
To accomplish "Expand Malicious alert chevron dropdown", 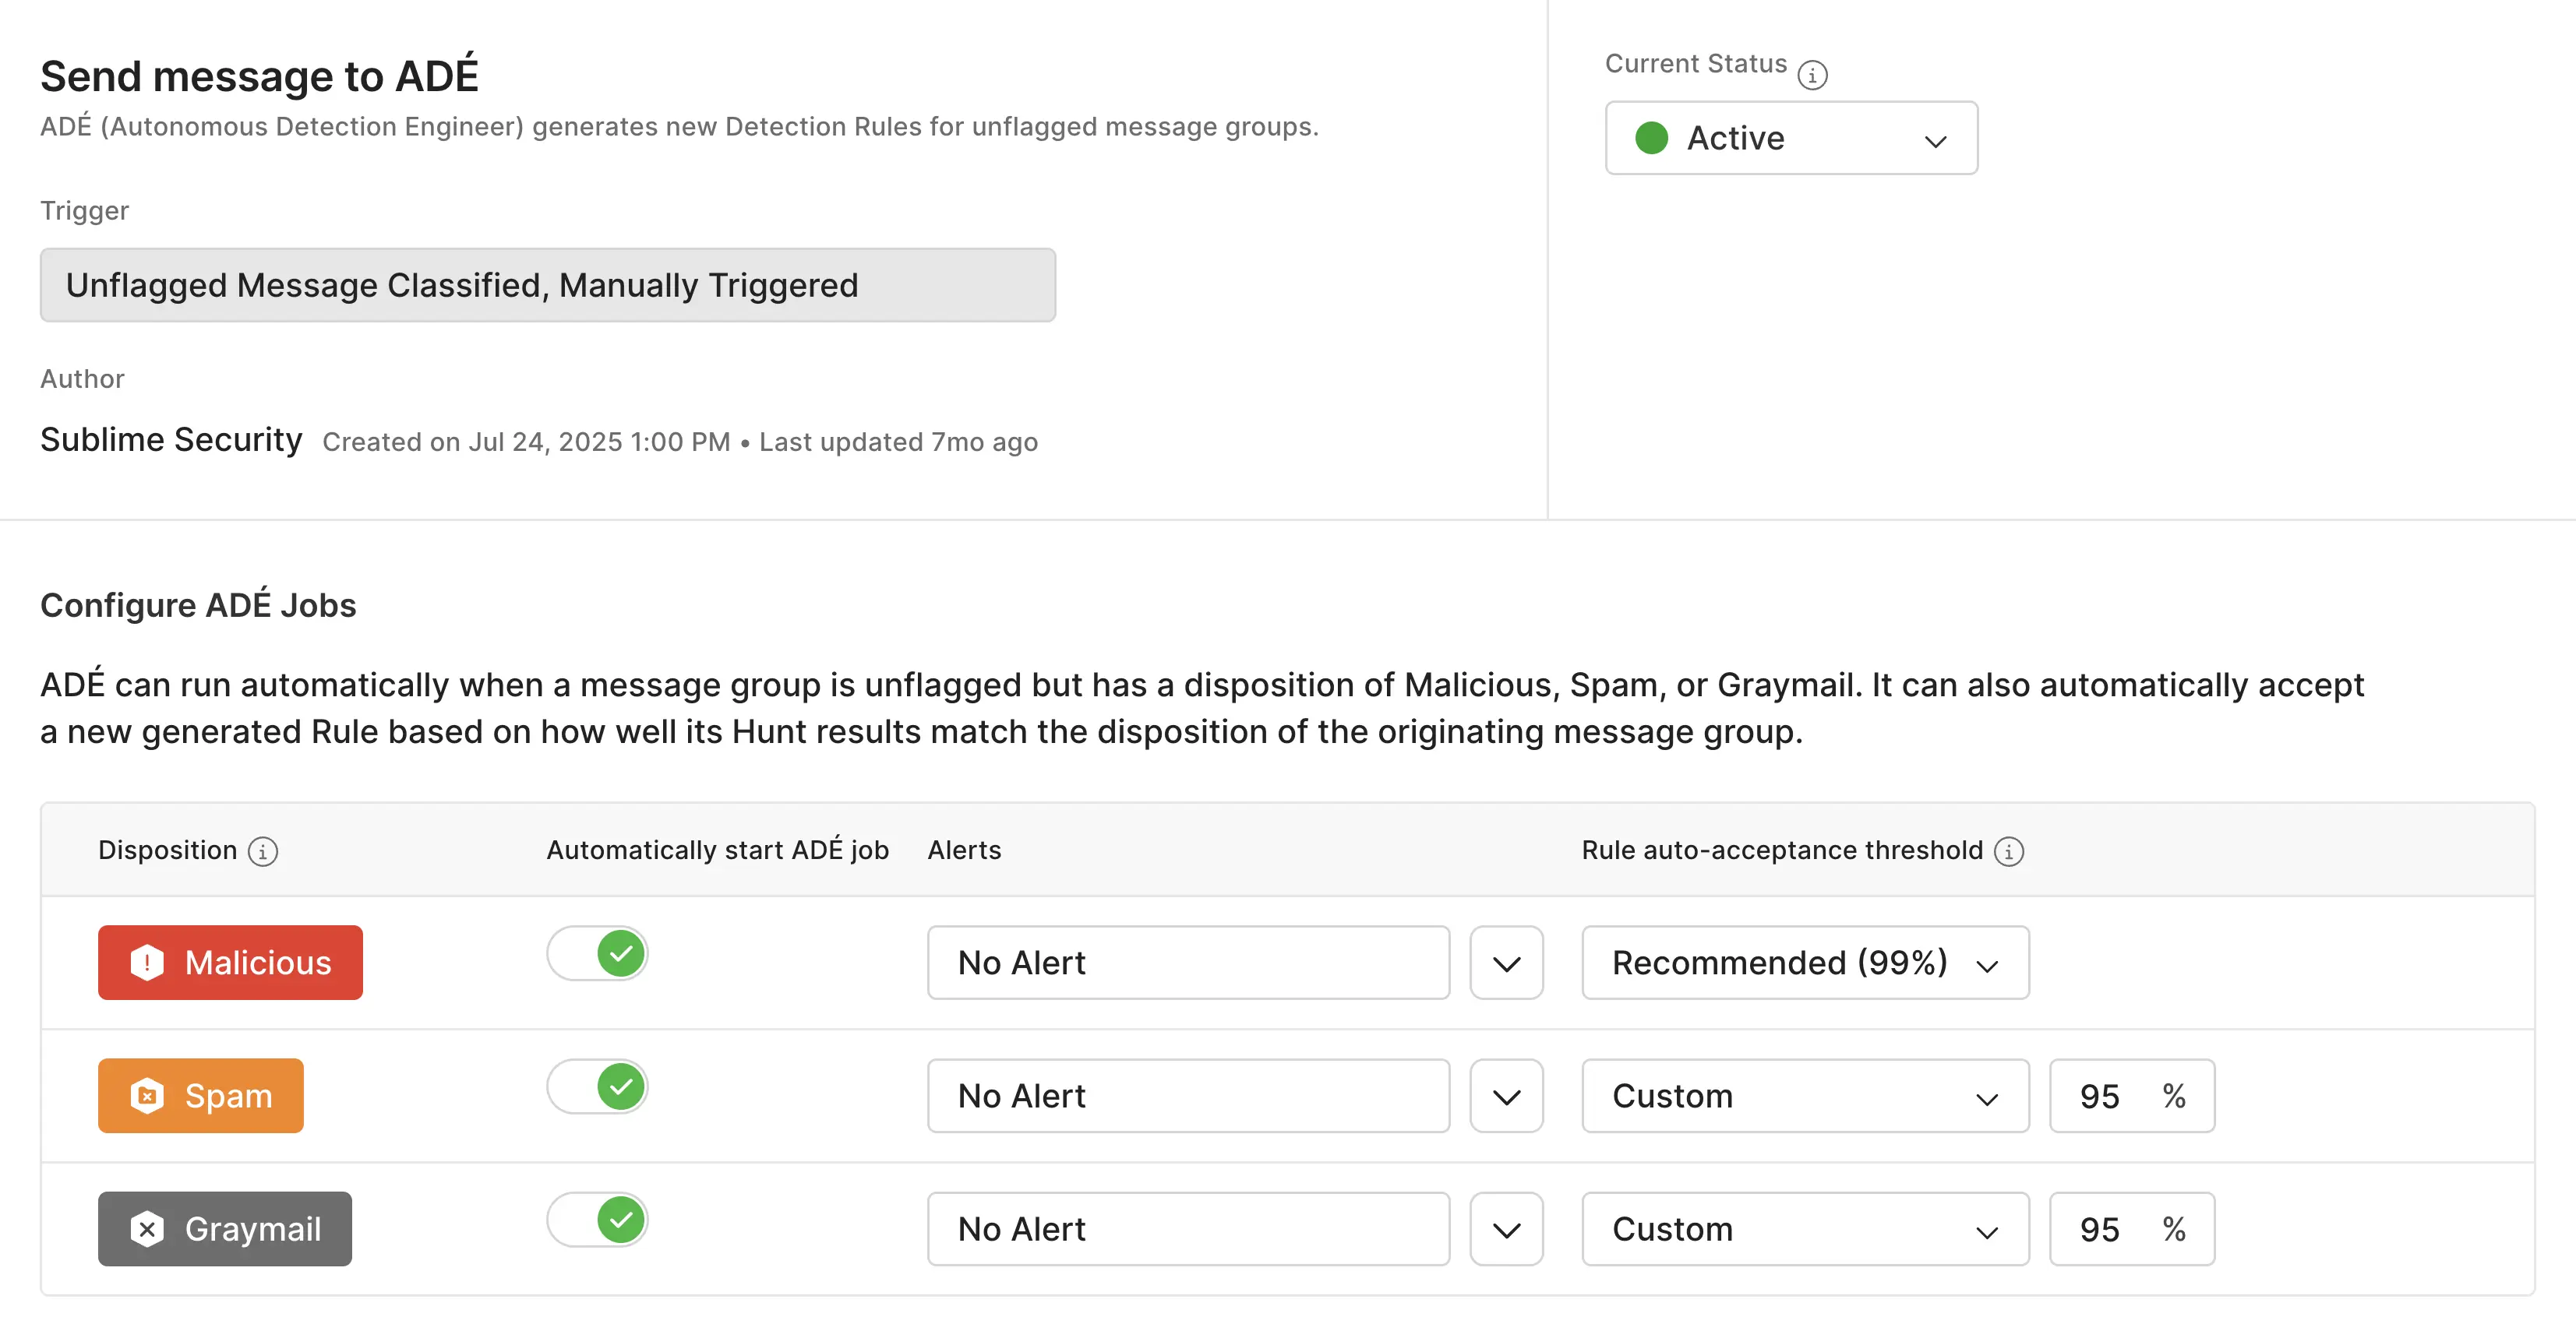I will tap(1506, 963).
